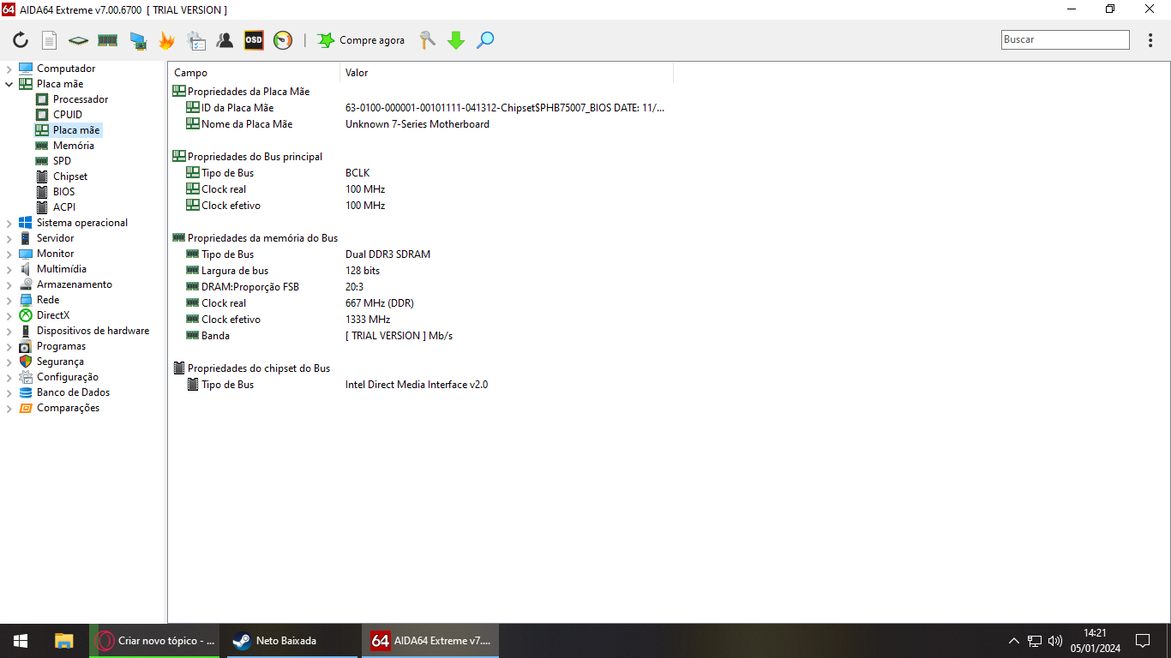Select Processador in the tree
Viewport: 1171px width, 658px height.
click(81, 99)
